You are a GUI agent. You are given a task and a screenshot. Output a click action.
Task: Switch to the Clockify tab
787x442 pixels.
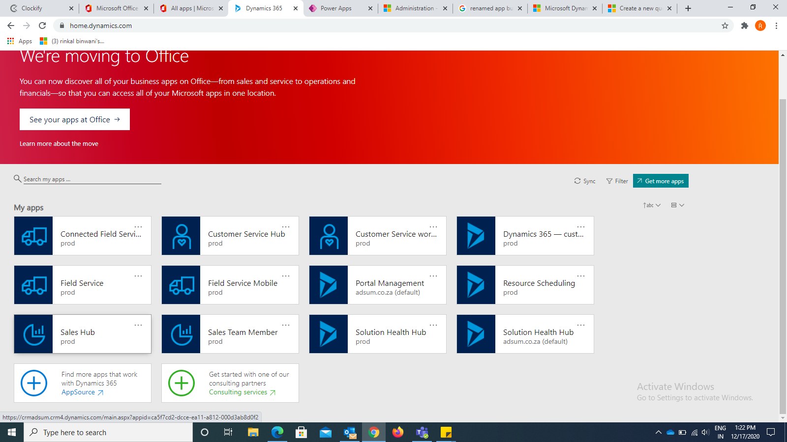coord(40,8)
